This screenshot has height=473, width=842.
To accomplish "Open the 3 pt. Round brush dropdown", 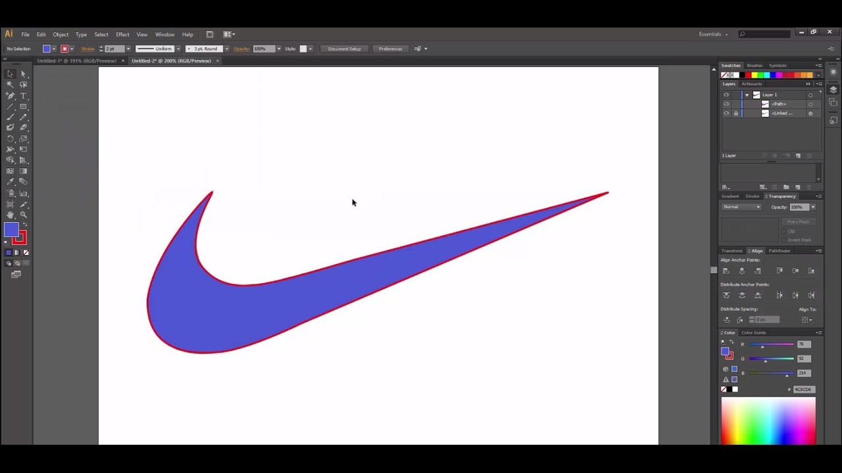I will tap(227, 49).
